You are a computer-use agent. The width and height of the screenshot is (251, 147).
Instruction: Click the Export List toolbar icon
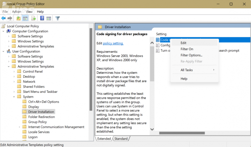[x=33, y=18]
